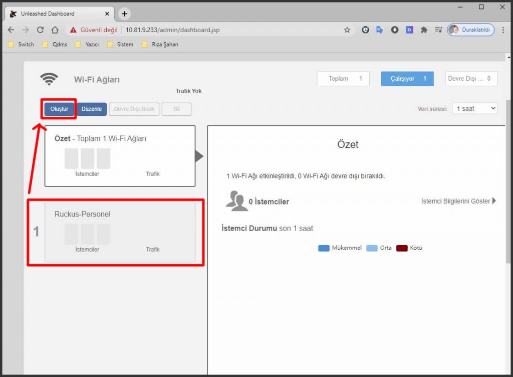Maximize the browser window

pos(481,7)
